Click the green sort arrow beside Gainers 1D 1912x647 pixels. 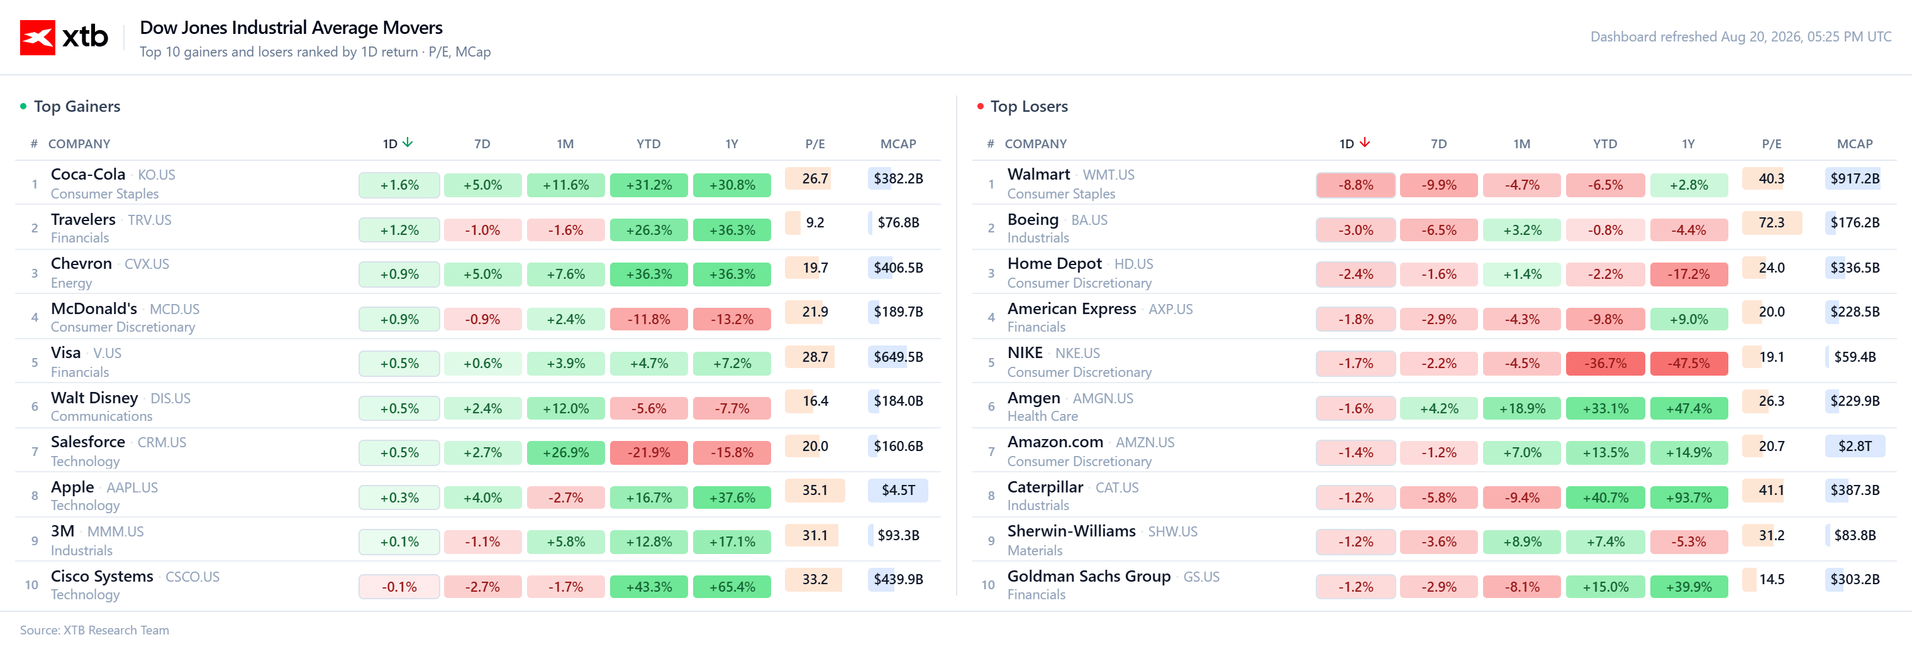(408, 143)
